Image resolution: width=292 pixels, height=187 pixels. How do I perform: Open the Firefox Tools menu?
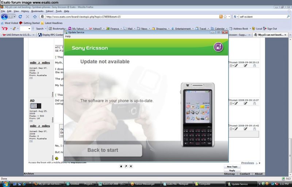point(59,11)
